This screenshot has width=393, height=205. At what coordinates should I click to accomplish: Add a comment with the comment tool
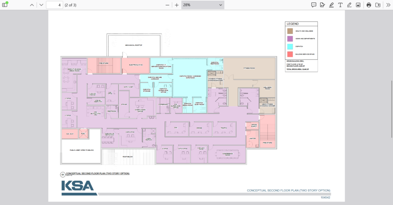pos(314,5)
